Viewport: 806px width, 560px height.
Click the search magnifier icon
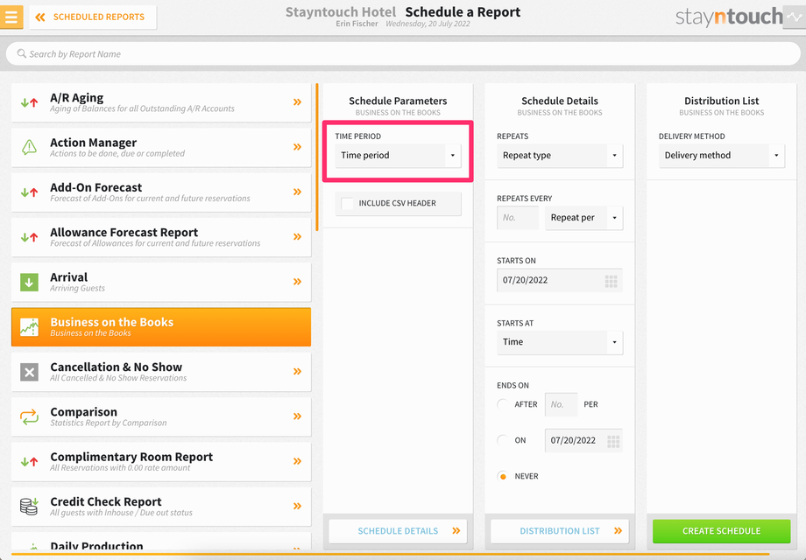tap(22, 53)
